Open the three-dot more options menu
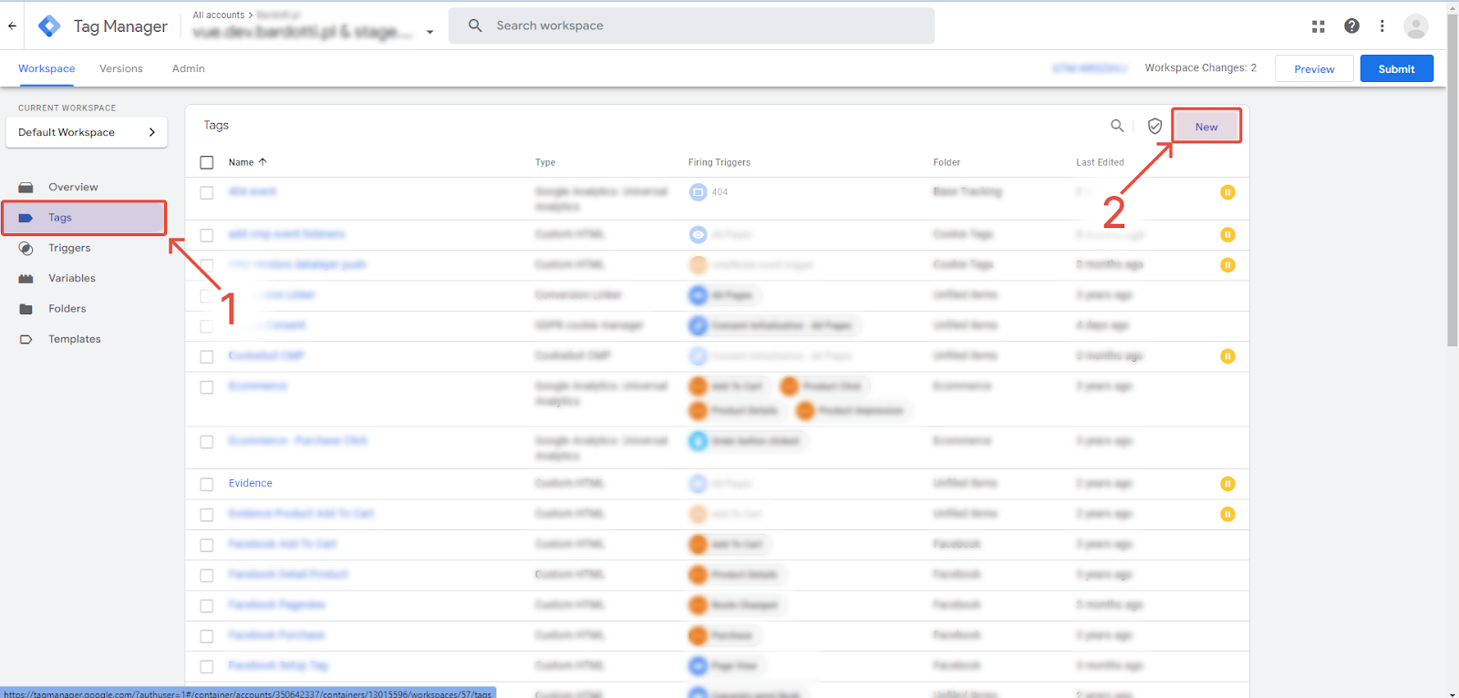Screen dimensions: 1459x698 [1382, 26]
